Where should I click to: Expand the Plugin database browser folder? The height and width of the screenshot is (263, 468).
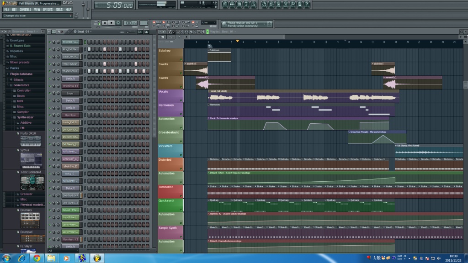pos(21,74)
